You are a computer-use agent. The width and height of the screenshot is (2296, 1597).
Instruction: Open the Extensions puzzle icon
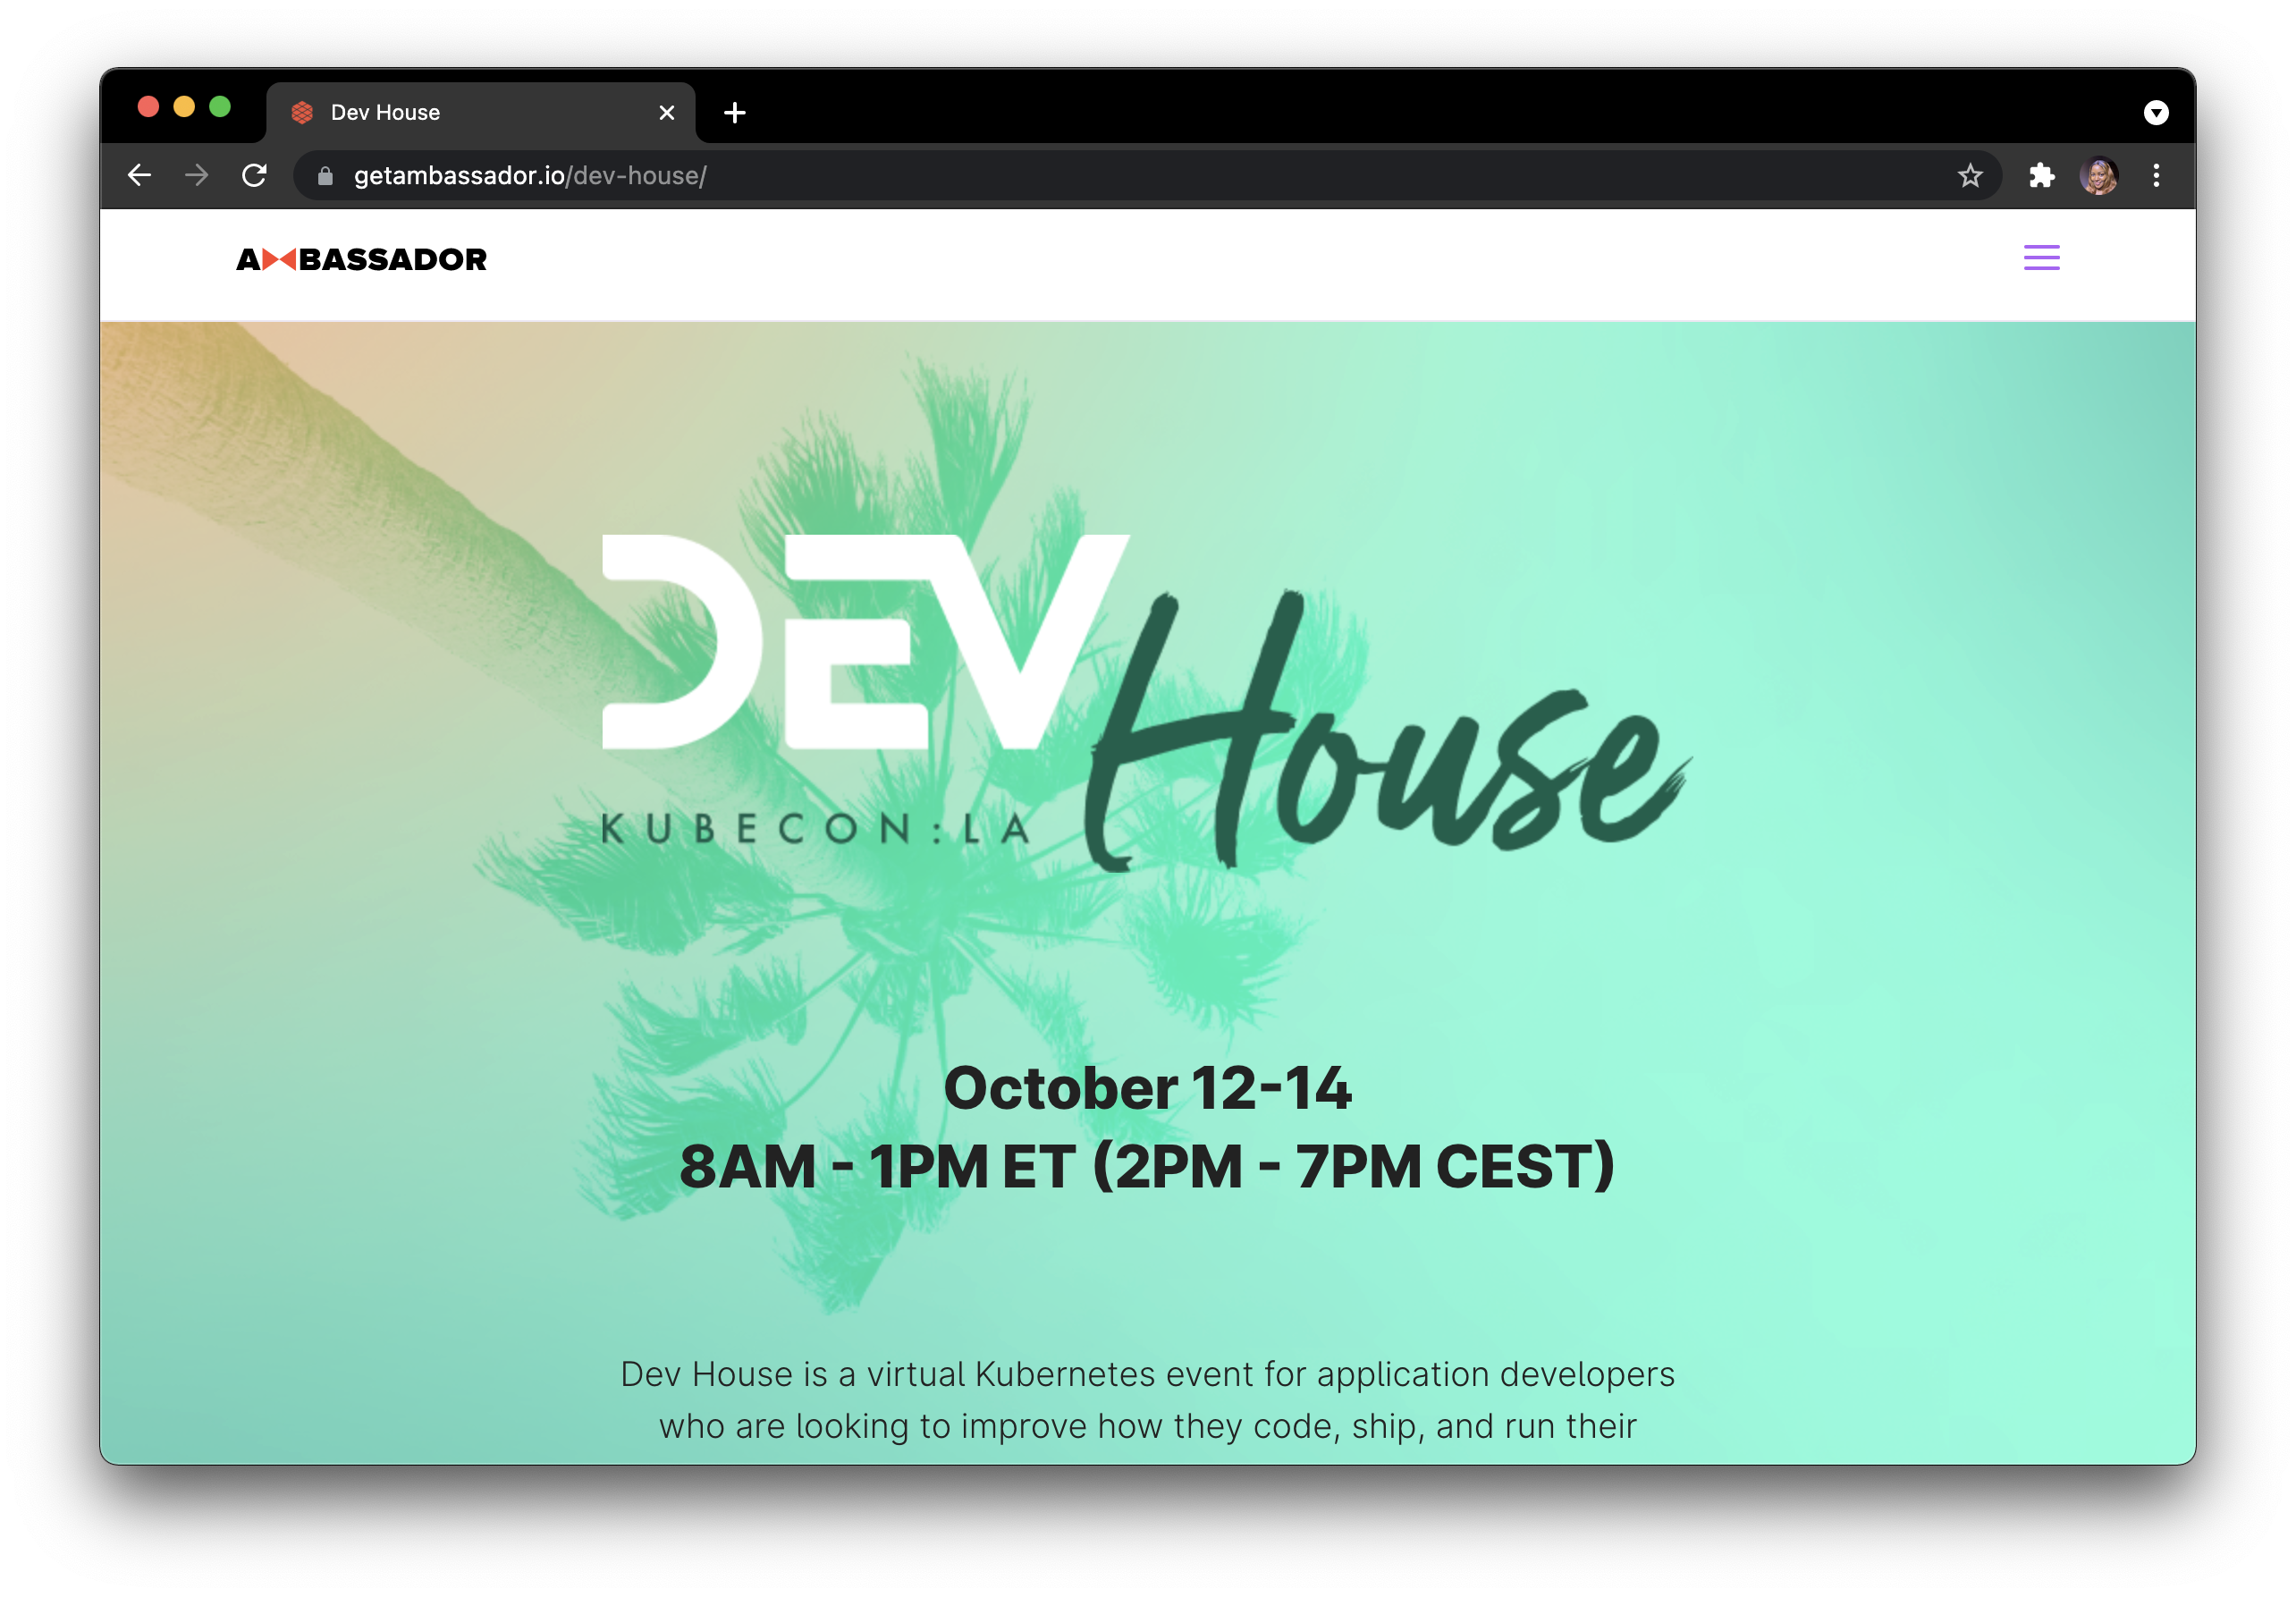(2041, 176)
